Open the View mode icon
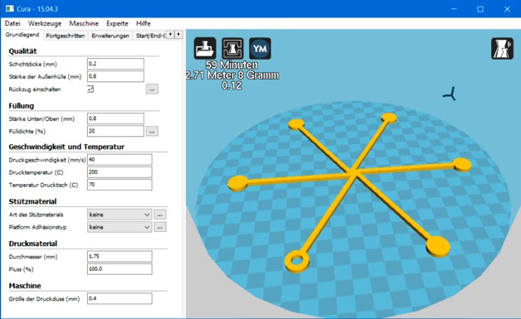Viewport: 521px width, 319px height. (502, 48)
